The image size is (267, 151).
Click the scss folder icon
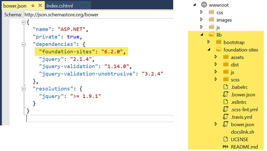click(226, 80)
